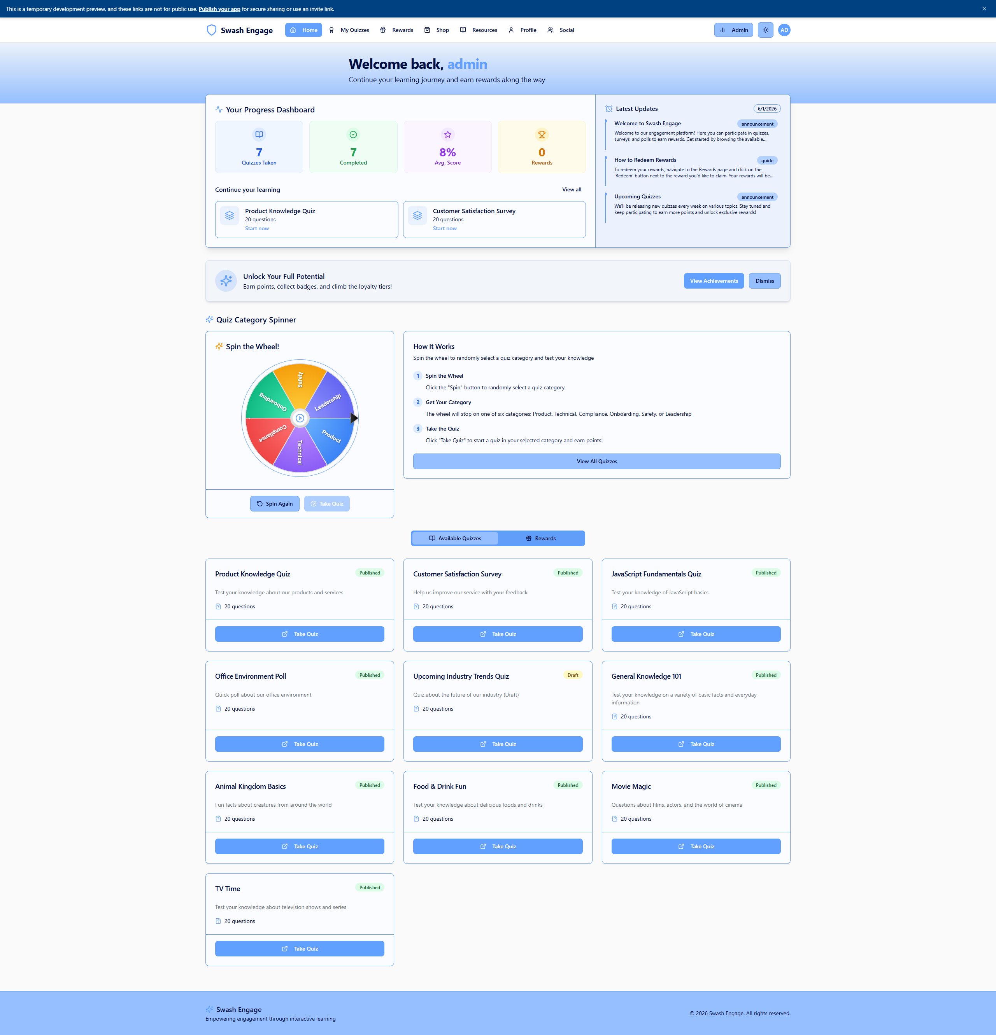The width and height of the screenshot is (996, 1035).
Task: Take the Food & Drink Fun quiz
Action: coord(498,846)
